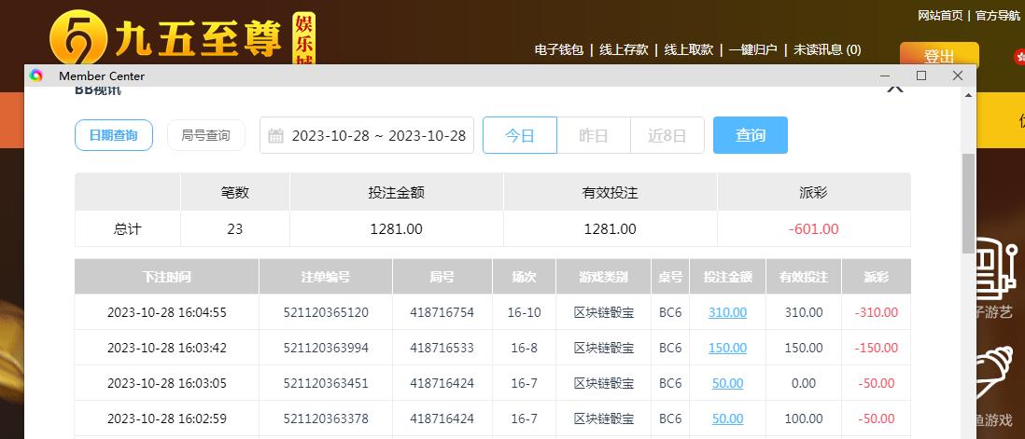
Task: Select the 日期查询 query mode
Action: (x=113, y=135)
